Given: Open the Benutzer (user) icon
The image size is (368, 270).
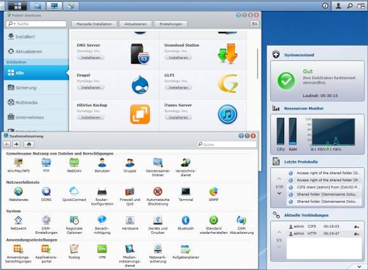Looking at the screenshot, I should click(102, 162).
